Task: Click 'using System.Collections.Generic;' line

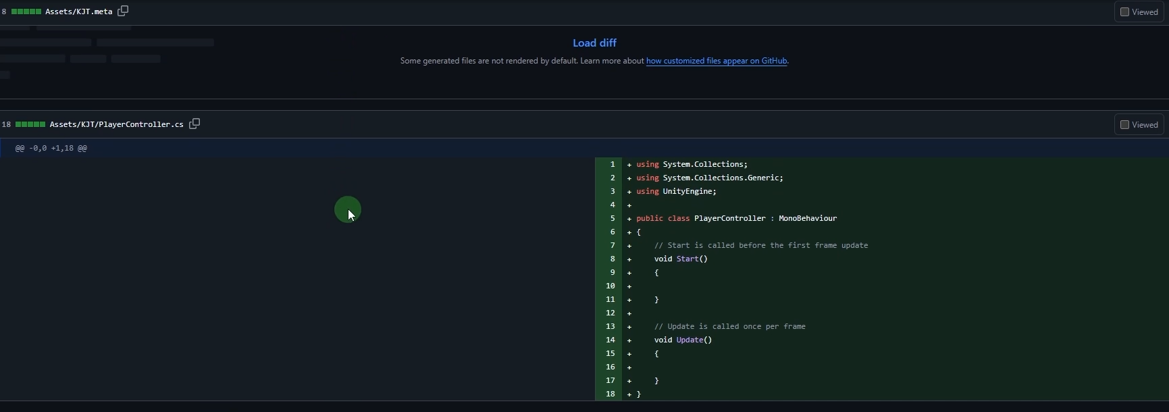Action: point(710,178)
